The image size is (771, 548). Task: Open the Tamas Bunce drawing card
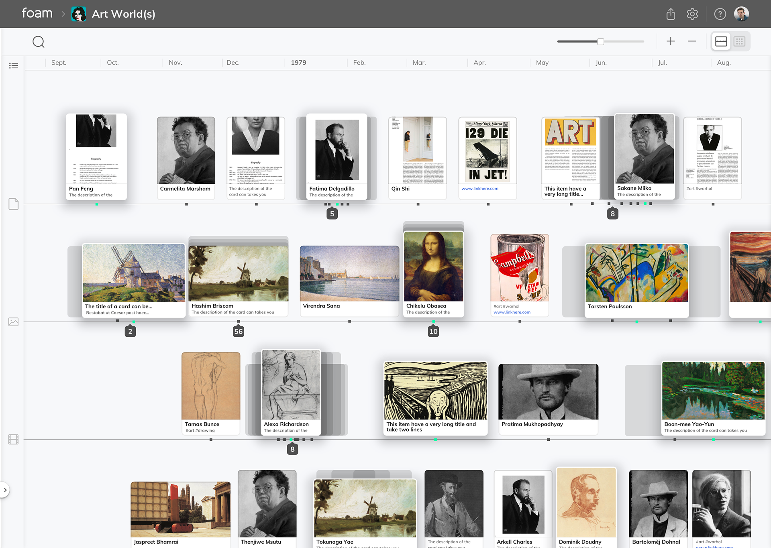211,393
